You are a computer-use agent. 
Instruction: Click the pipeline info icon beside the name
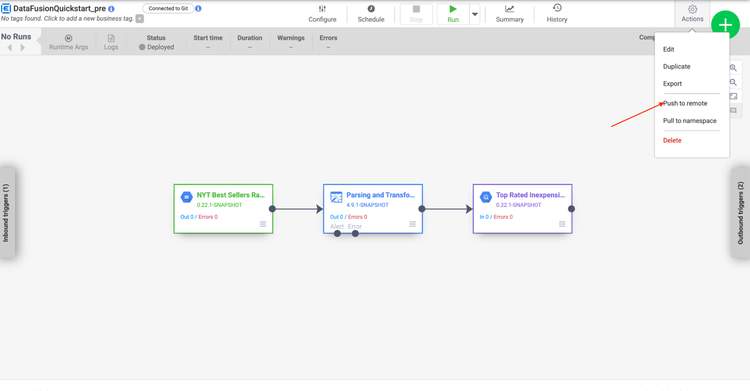[x=111, y=8]
